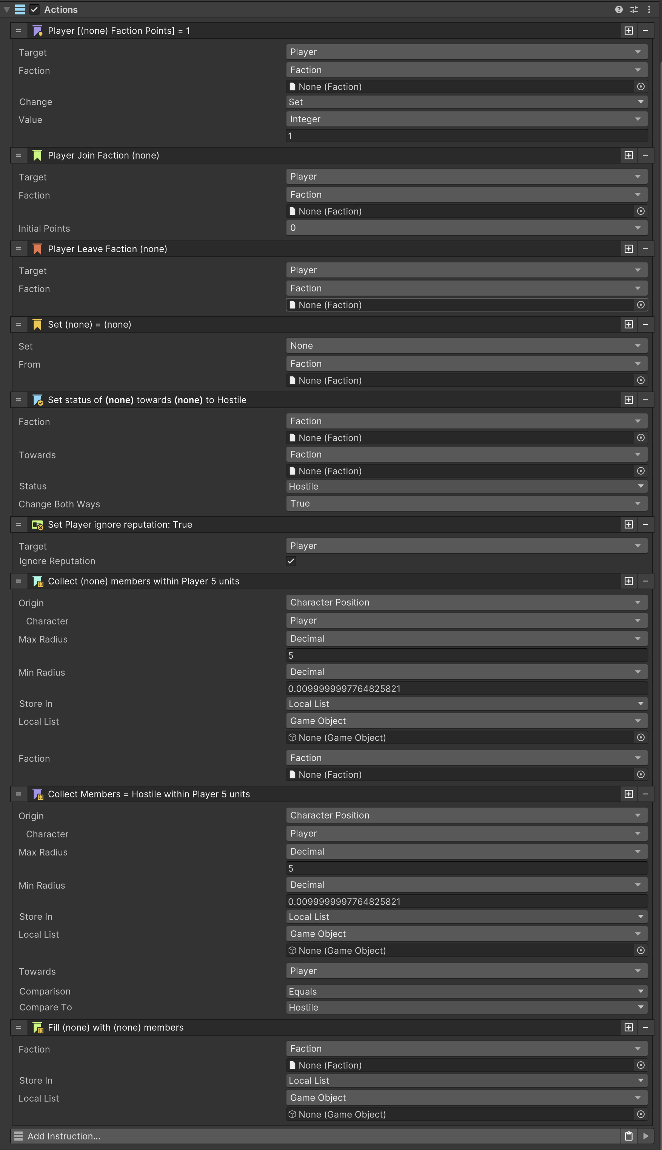Add instruction after Set status Hostile row
662x1150 pixels.
click(x=628, y=400)
